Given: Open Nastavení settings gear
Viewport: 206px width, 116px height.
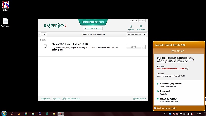Looking at the screenshot, I should (141, 28).
